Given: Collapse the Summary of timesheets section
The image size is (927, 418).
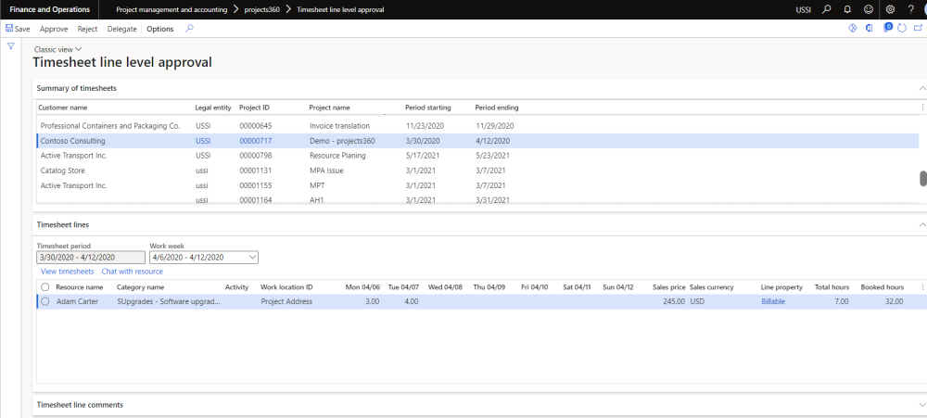Looking at the screenshot, I should pos(921,88).
